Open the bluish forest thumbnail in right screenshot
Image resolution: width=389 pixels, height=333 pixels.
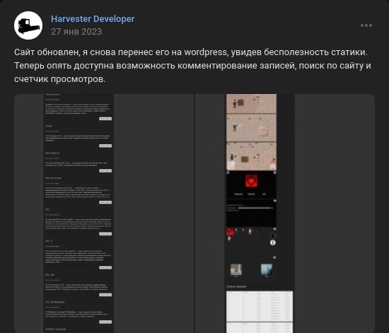(267, 270)
